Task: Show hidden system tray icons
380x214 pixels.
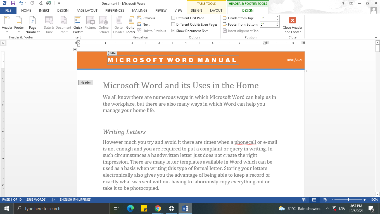Action: click(327, 208)
